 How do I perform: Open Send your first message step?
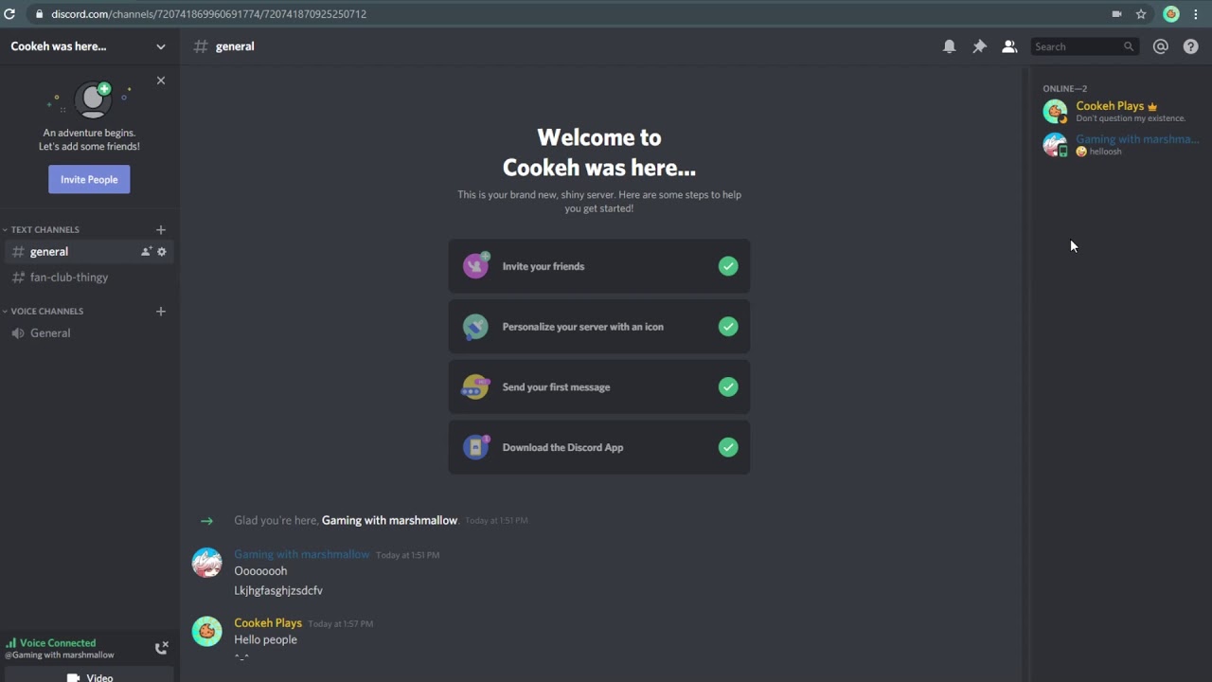599,387
